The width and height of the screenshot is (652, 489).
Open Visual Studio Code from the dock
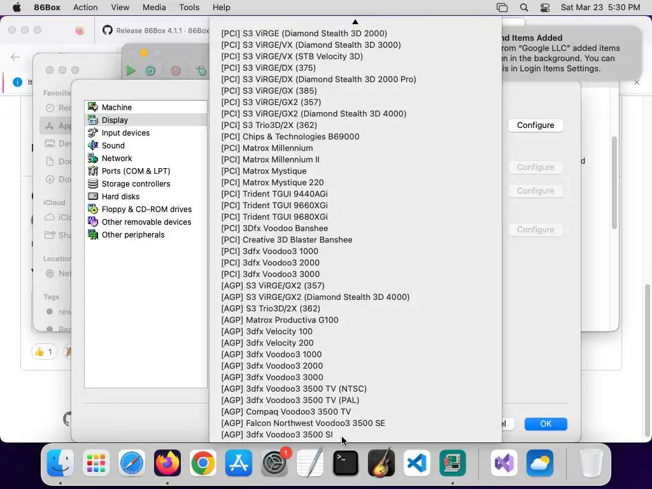pyautogui.click(x=417, y=463)
